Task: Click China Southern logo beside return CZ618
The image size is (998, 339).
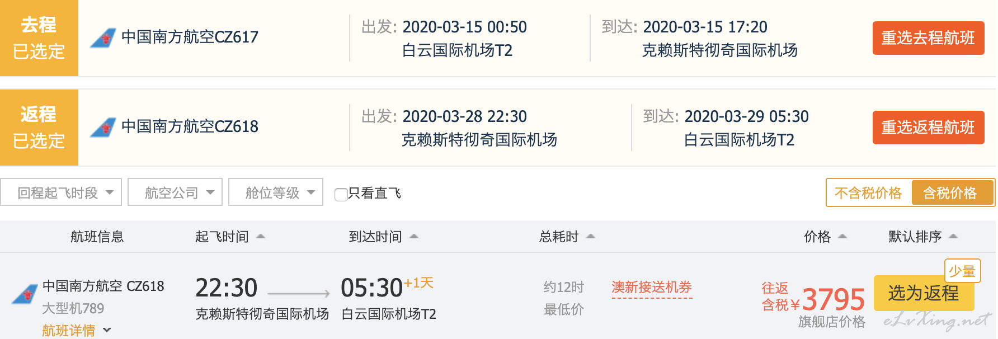Action: pos(103,127)
